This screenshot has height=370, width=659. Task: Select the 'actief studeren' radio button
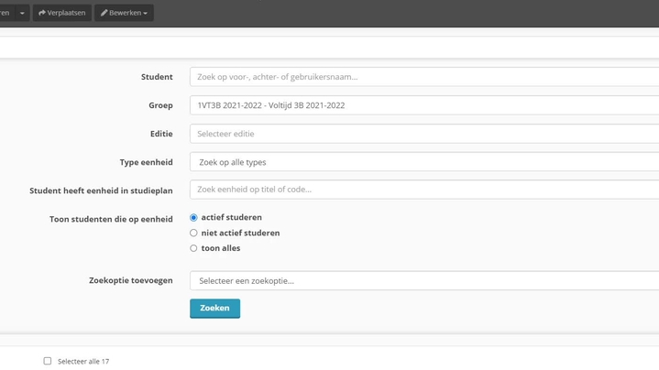pyautogui.click(x=193, y=218)
